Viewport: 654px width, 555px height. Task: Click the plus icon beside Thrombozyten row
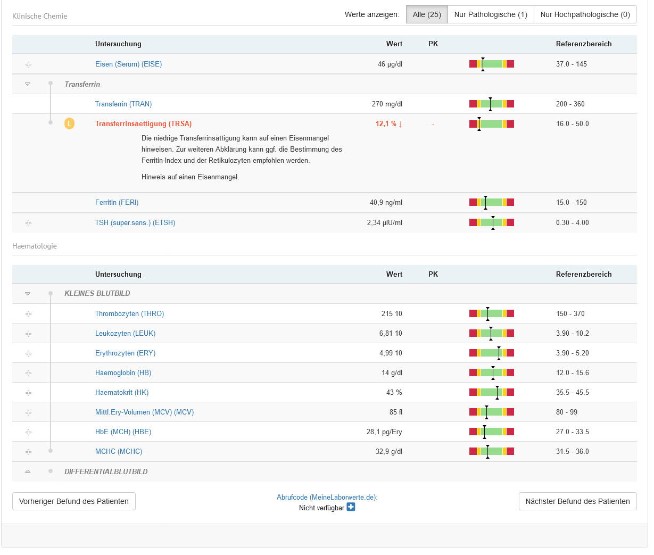tap(28, 314)
